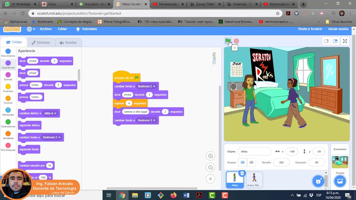The image size is (356, 200).
Task: Bookmark this page with star icon
Action: coord(278,13)
